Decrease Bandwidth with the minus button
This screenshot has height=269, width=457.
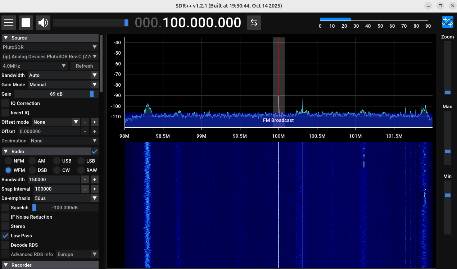point(85,179)
